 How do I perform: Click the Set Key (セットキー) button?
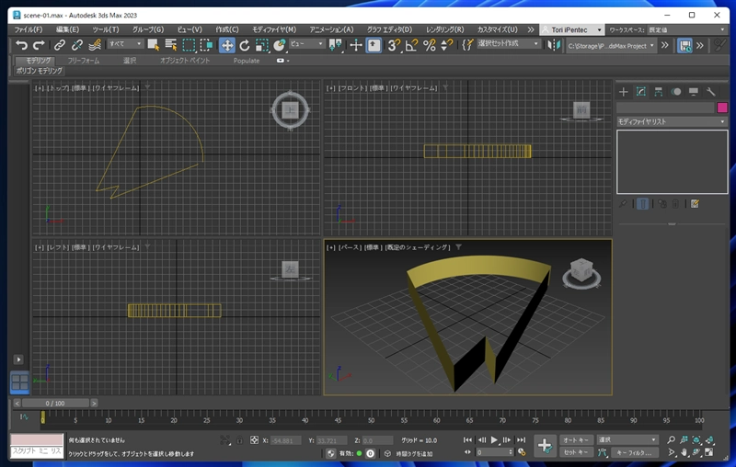576,452
